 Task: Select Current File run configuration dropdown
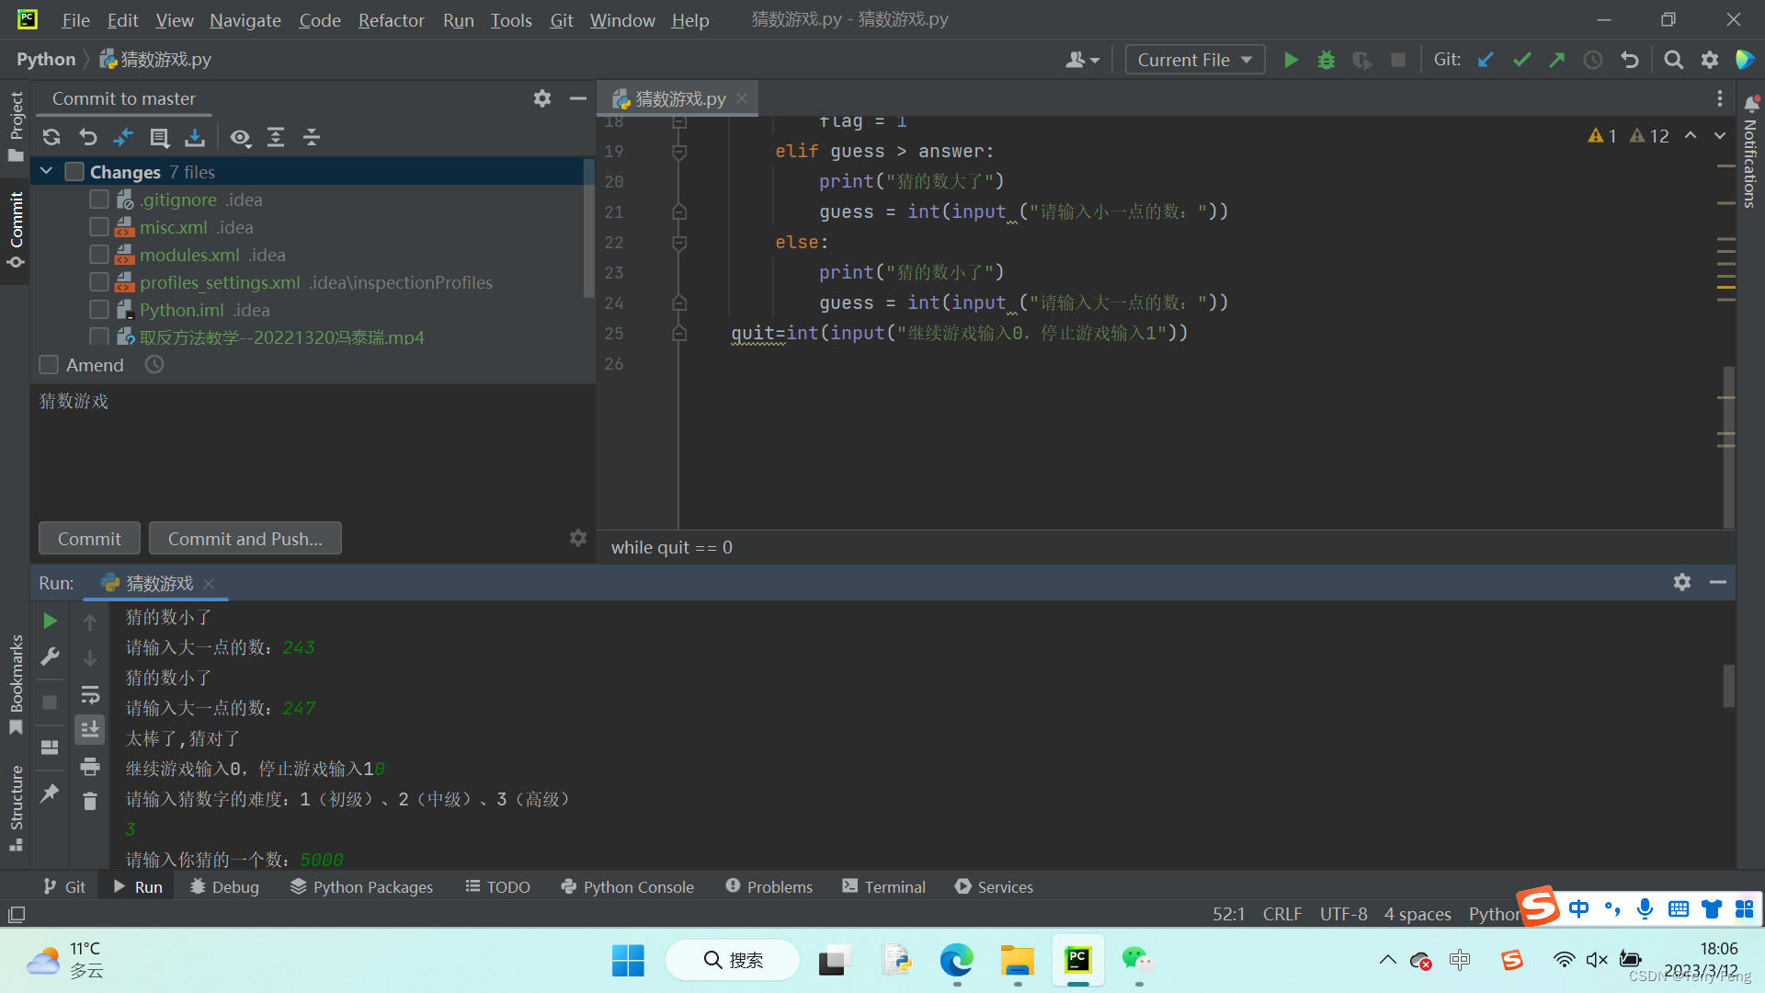click(1193, 60)
